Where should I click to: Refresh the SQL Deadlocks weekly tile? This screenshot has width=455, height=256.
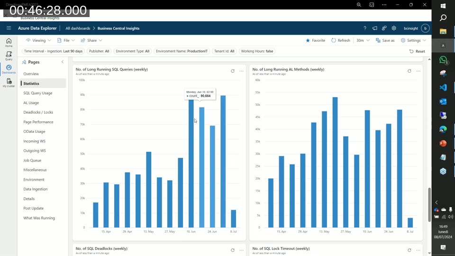click(232, 250)
